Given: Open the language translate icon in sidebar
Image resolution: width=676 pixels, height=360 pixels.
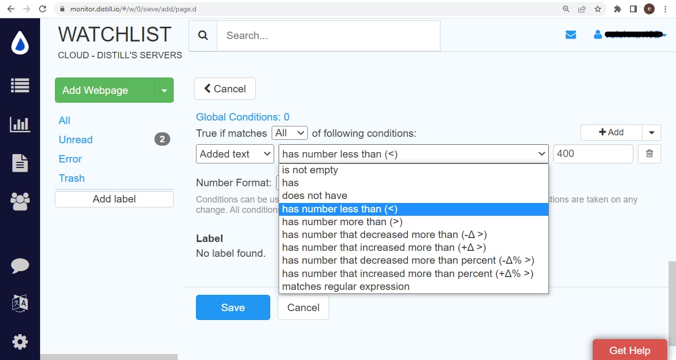Looking at the screenshot, I should pos(20,303).
